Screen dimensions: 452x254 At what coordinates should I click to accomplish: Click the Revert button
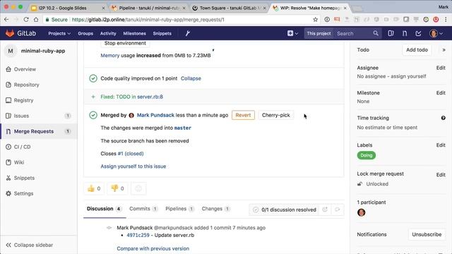pos(243,115)
